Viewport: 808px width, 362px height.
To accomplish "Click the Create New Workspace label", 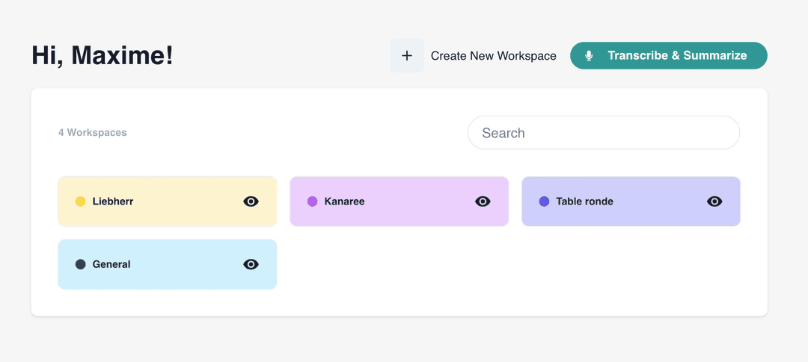I will [x=493, y=56].
